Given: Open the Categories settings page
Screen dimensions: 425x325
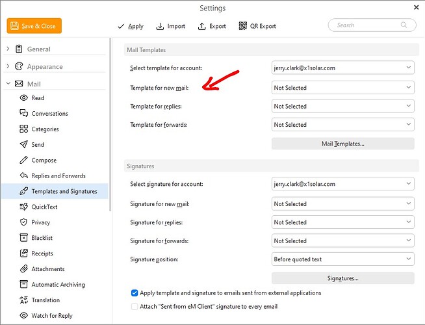Looking at the screenshot, I should click(45, 129).
